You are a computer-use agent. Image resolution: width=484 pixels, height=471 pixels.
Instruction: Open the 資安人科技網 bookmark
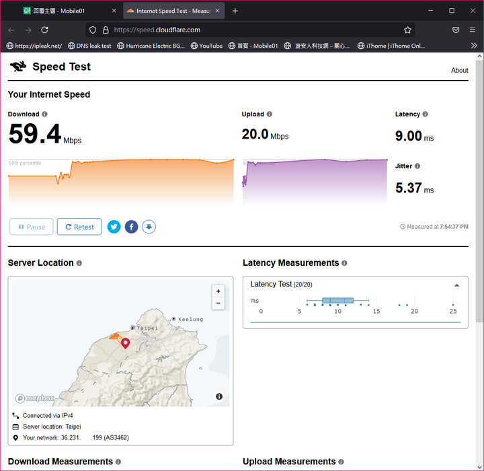pos(317,46)
